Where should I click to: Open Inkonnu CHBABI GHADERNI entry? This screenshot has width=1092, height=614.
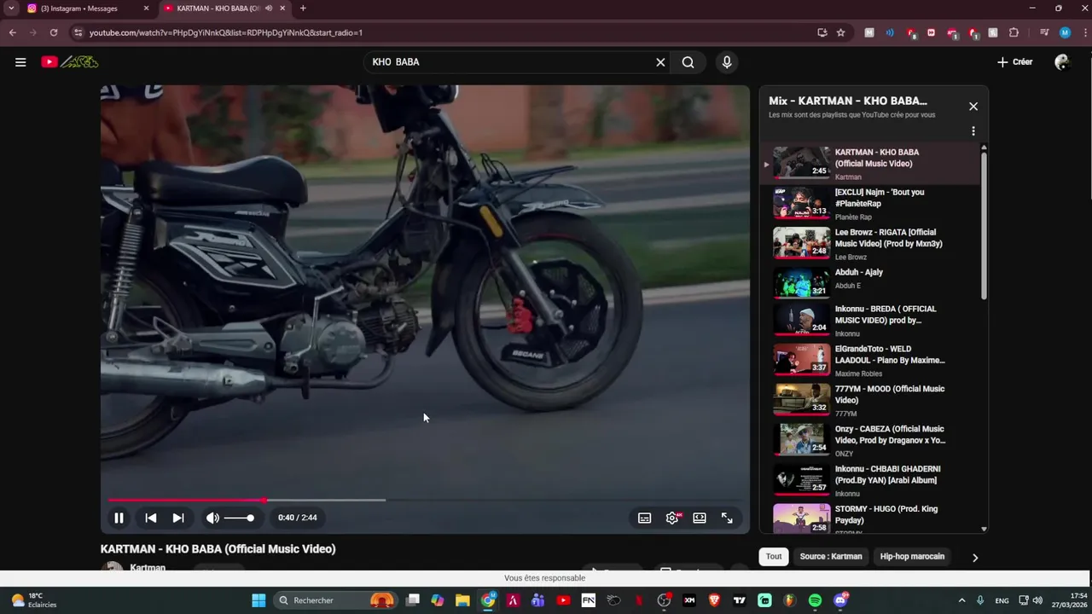pos(870,481)
